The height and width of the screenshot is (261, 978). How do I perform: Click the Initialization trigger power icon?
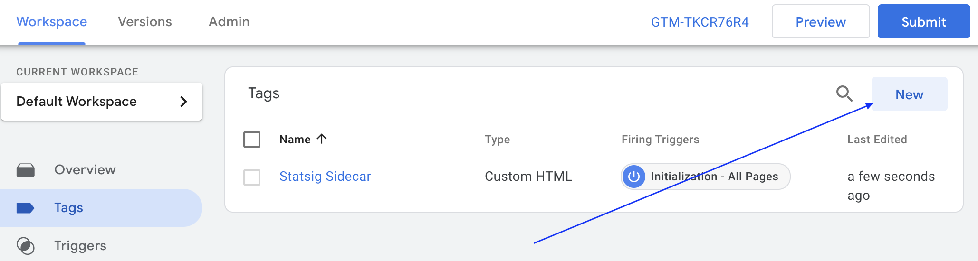[x=634, y=177]
